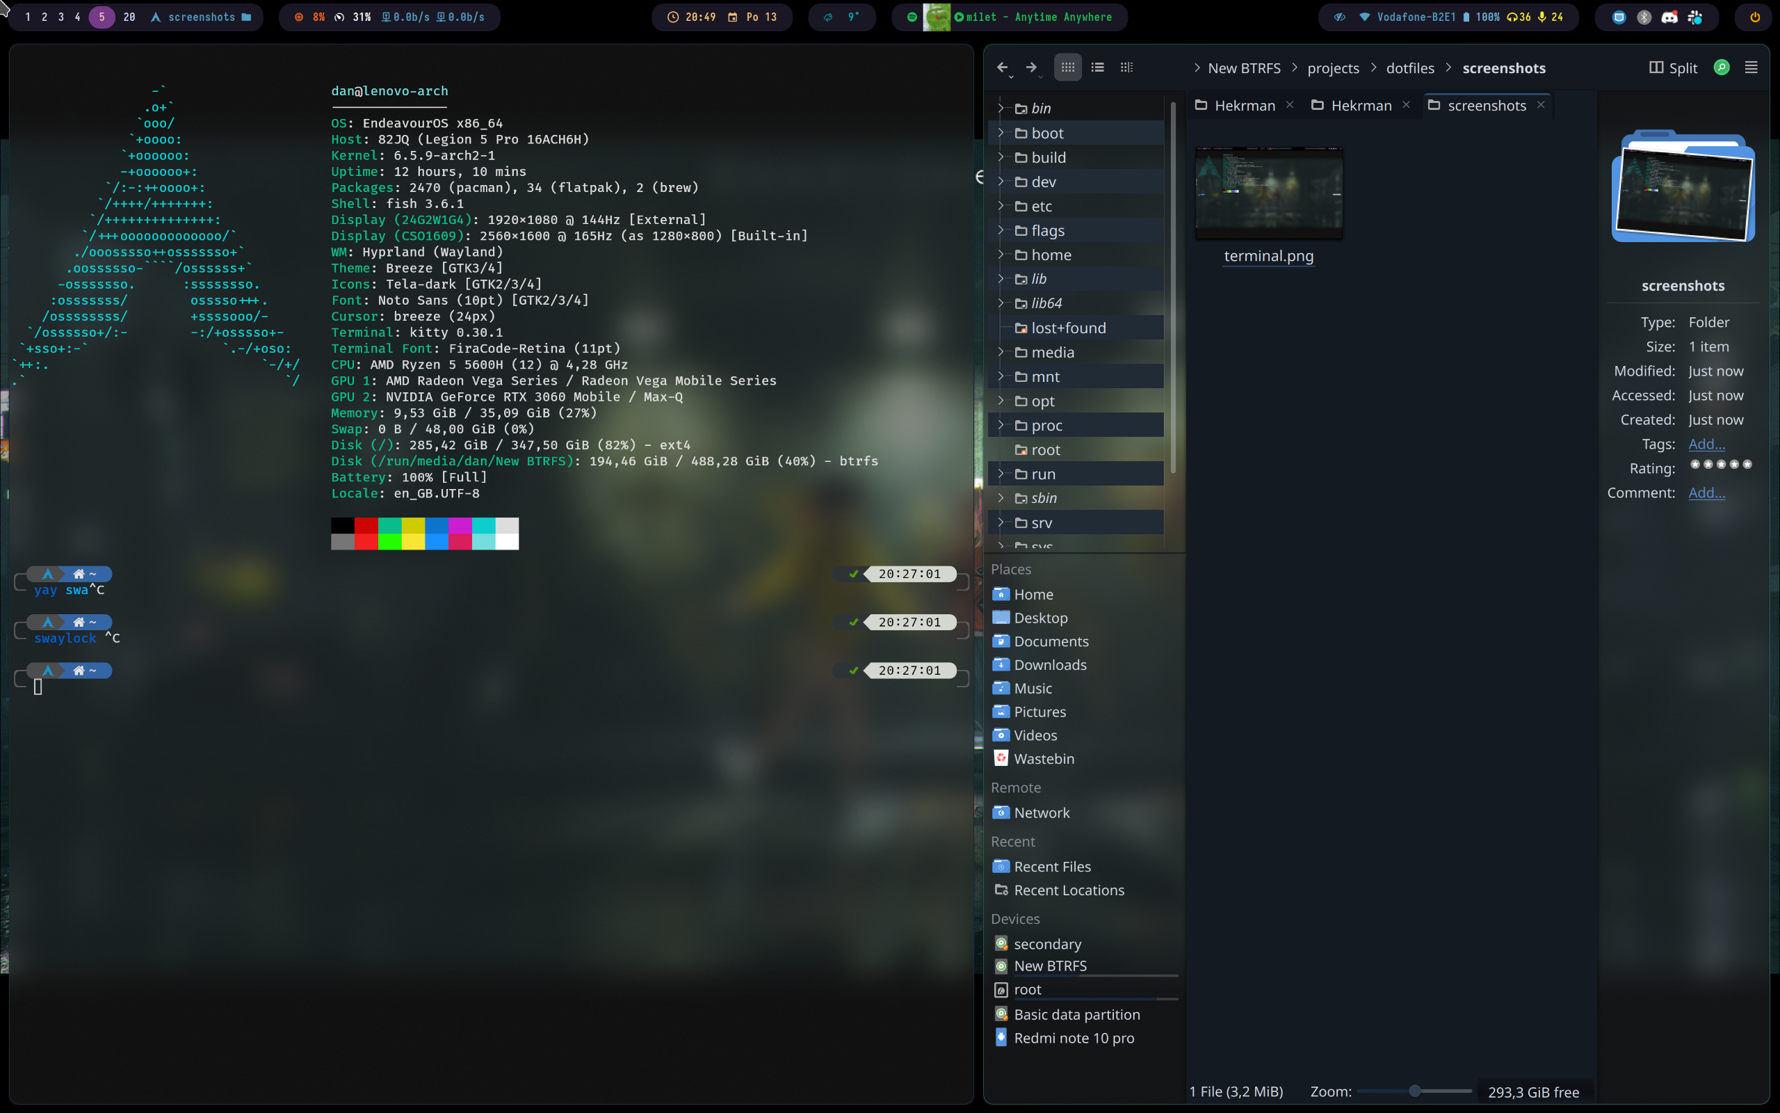Image resolution: width=1780 pixels, height=1113 pixels.
Task: Open Discord tray icon
Action: click(x=1669, y=17)
